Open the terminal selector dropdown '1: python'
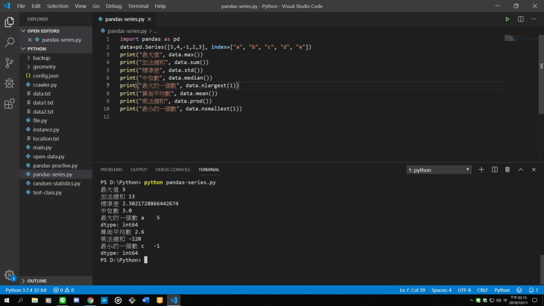The height and width of the screenshot is (306, 544). (439, 170)
